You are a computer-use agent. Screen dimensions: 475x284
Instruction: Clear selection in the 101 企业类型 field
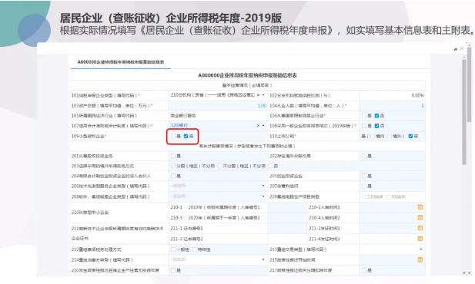coord(258,95)
